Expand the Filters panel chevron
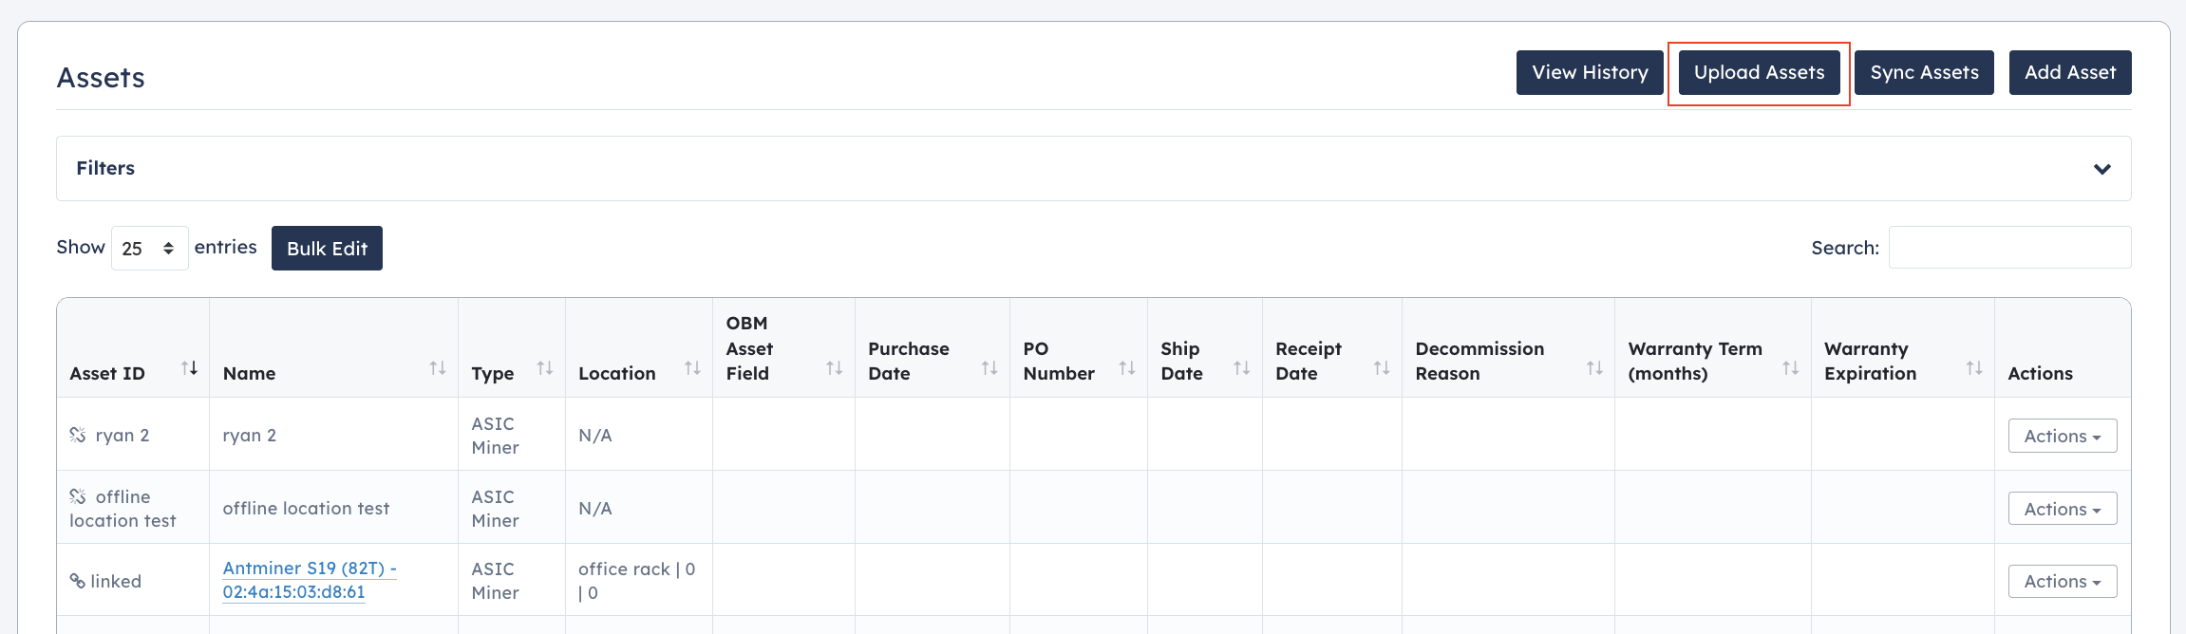This screenshot has width=2186, height=634. click(x=2102, y=169)
